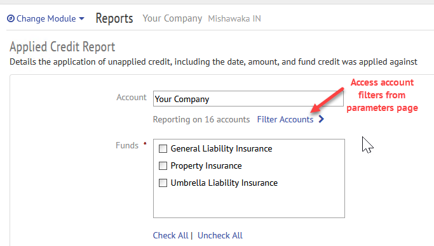Choose Uncheck All under the Funds list
This screenshot has height=246, width=434.
click(220, 235)
